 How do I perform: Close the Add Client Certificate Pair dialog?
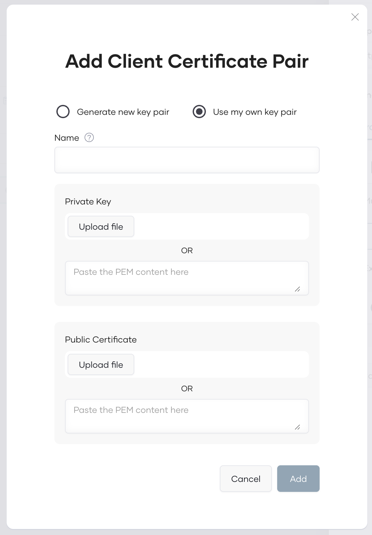coord(355,17)
